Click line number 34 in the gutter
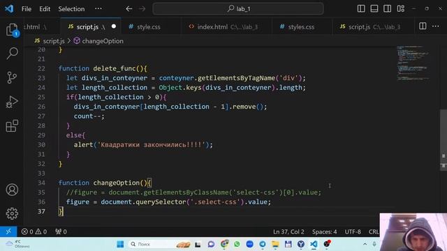This screenshot has height=251, width=447. pos(41,183)
